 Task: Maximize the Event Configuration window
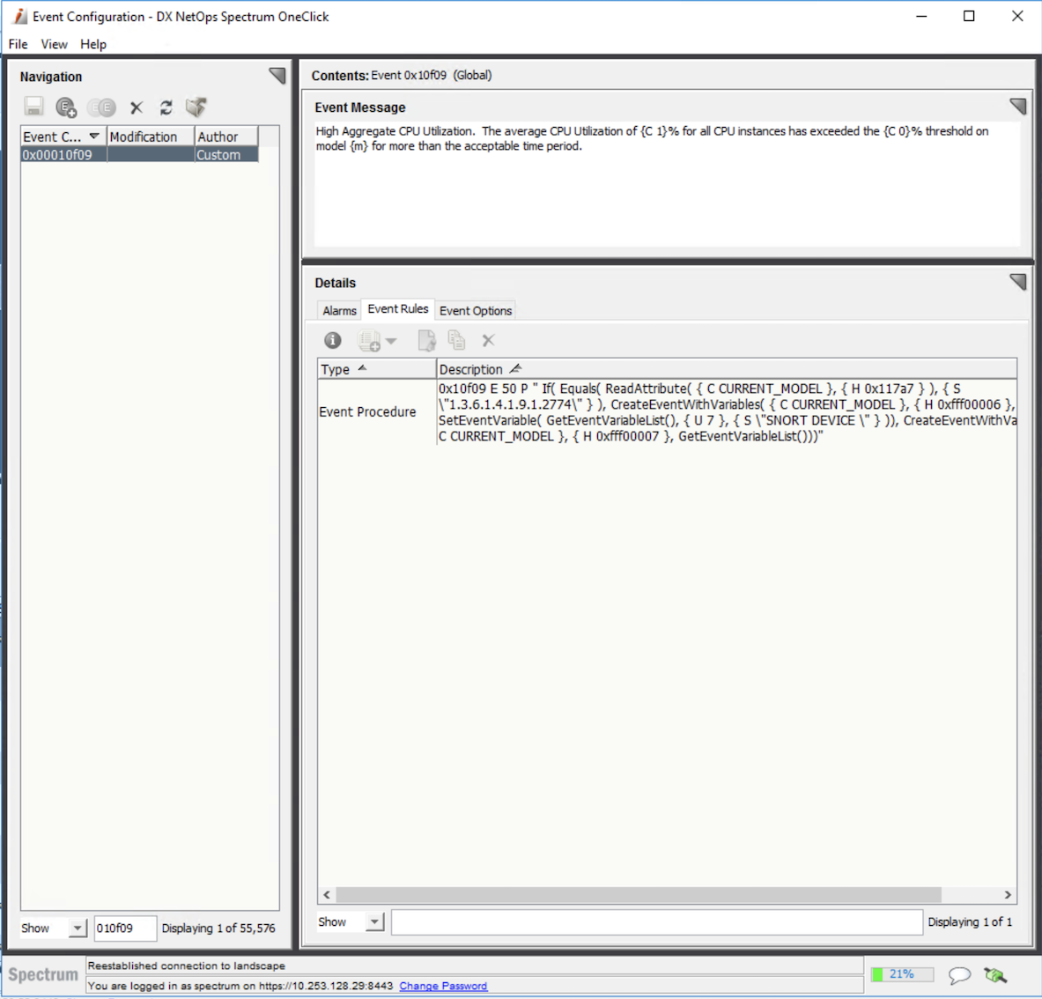pos(969,16)
